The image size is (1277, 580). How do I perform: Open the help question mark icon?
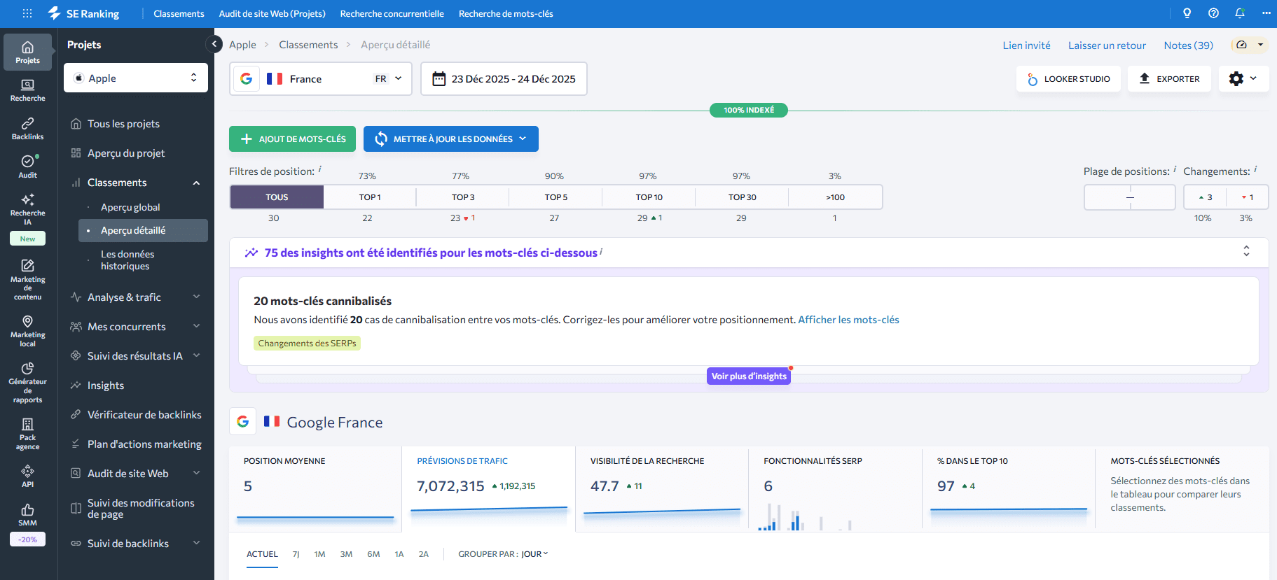pyautogui.click(x=1213, y=13)
